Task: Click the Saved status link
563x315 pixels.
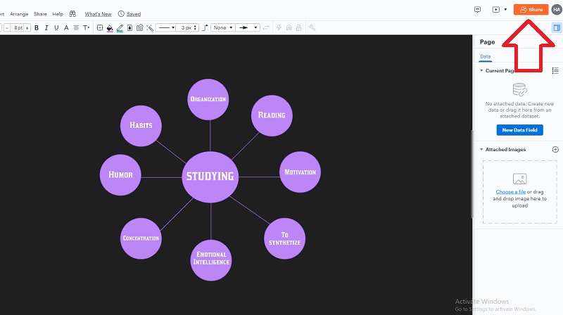Action: (x=134, y=14)
